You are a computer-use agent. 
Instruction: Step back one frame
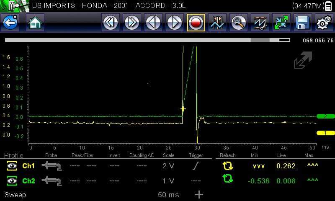coord(153,23)
